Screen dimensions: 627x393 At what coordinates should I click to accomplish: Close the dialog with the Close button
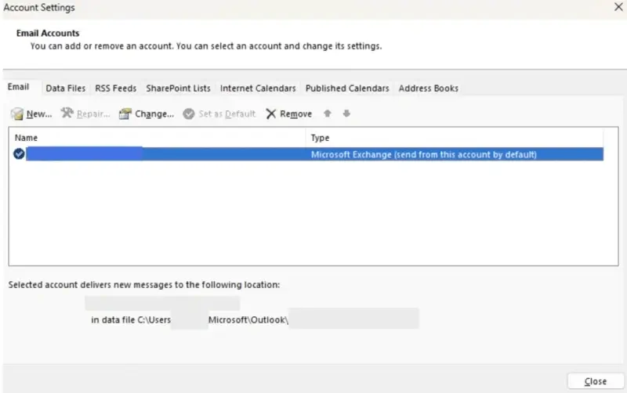(x=596, y=381)
